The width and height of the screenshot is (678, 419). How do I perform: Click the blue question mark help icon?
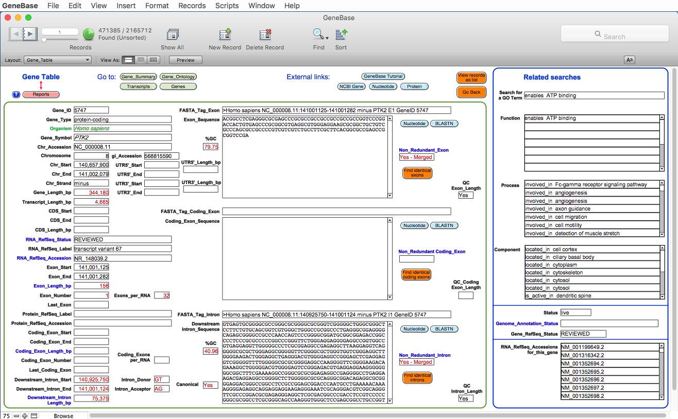pyautogui.click(x=16, y=95)
